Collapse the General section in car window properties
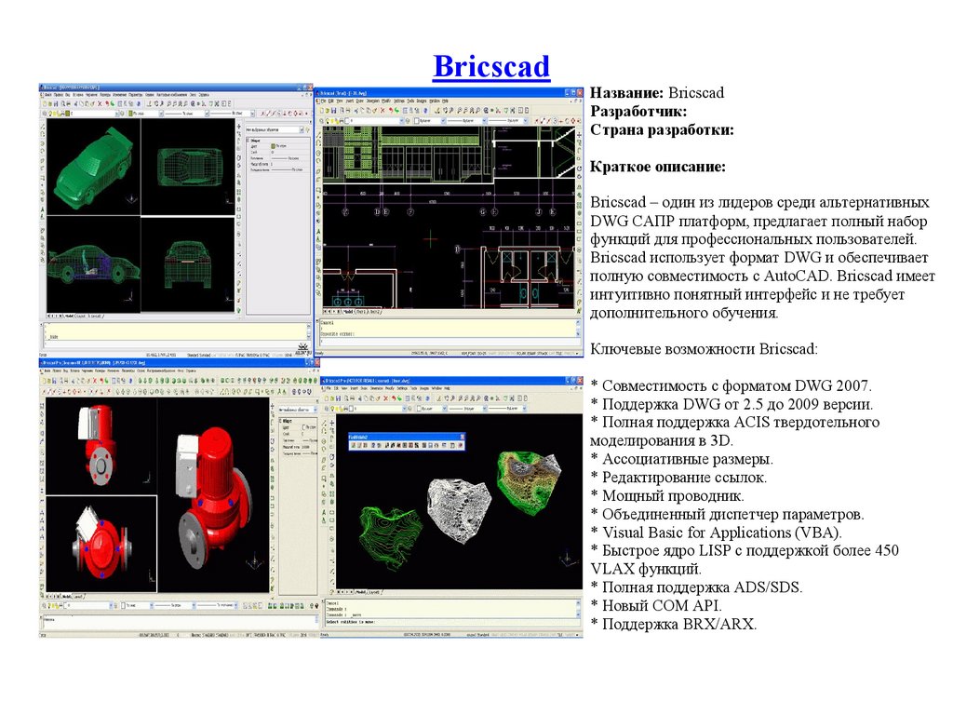Screen dimensions: 953x715 coord(248,141)
